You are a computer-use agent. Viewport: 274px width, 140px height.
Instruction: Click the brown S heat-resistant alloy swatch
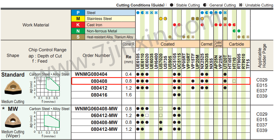78,37
